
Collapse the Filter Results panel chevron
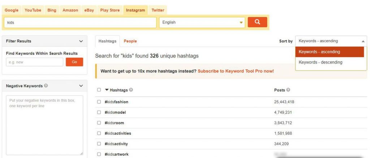point(81,41)
